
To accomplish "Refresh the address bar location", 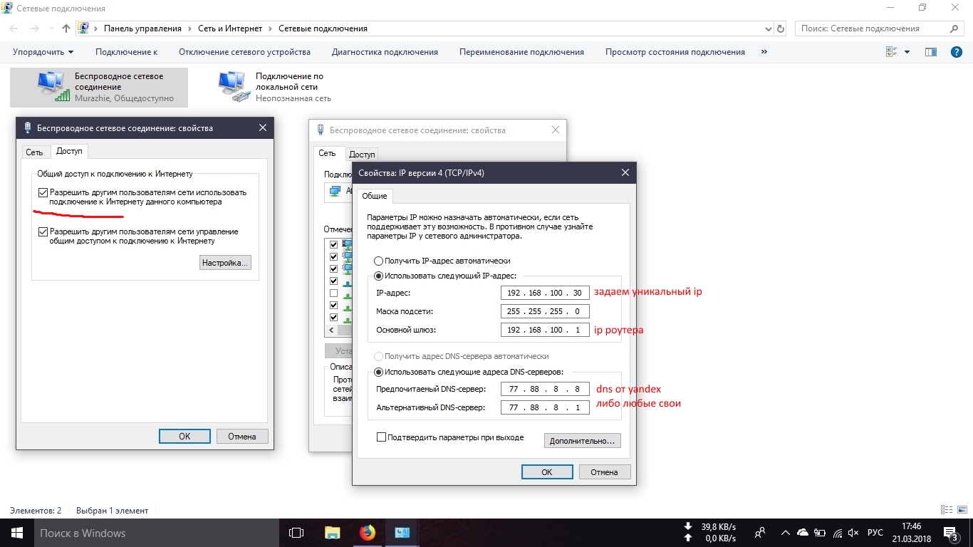I will coord(781,28).
